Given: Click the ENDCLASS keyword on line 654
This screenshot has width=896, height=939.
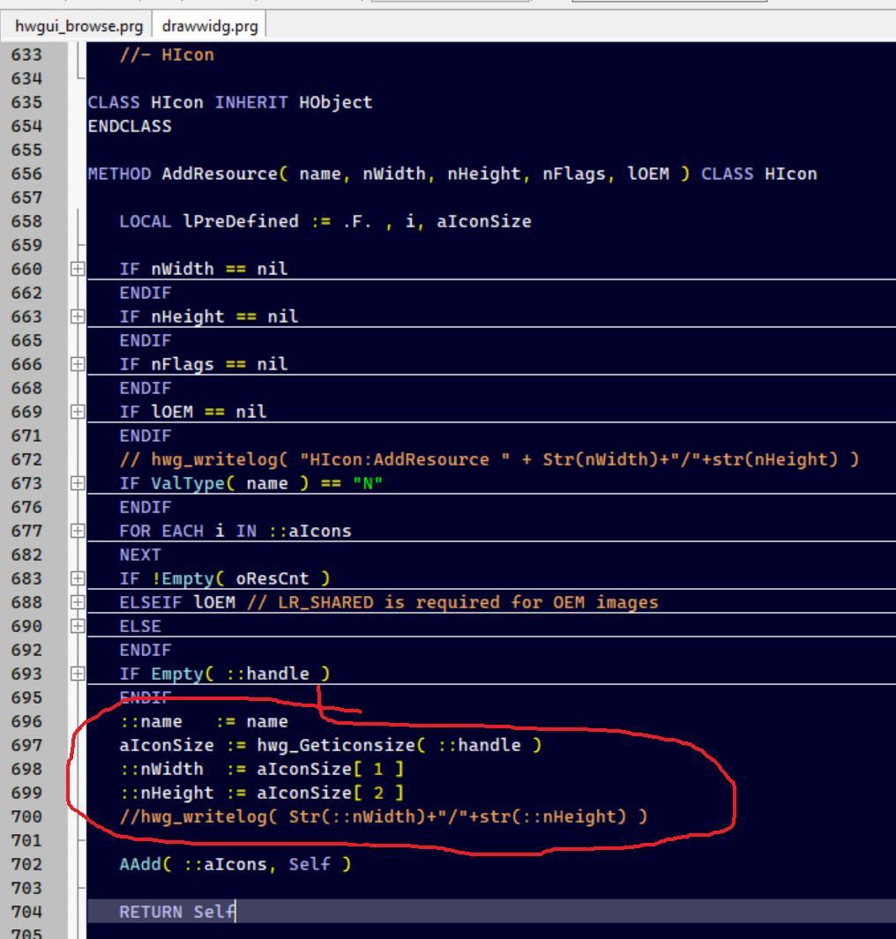Looking at the screenshot, I should click(130, 126).
